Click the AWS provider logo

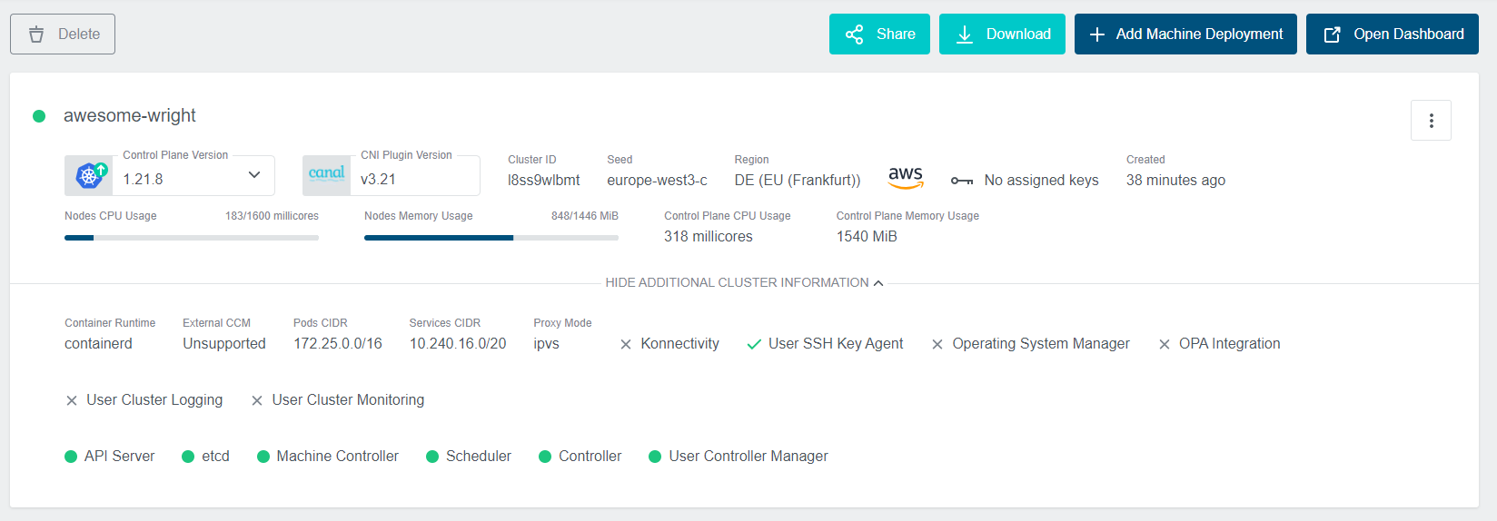click(905, 177)
